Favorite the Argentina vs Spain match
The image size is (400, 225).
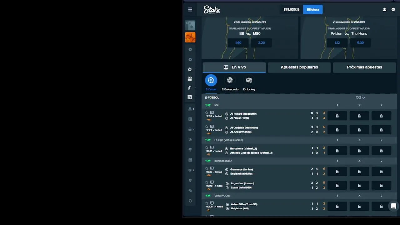[x=207, y=182]
